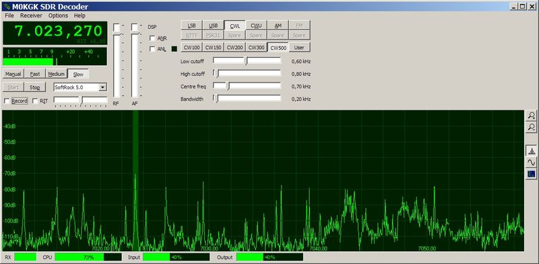Select the spectrum bar graph view icon
Screen dimensions: 539x264
(x=532, y=151)
